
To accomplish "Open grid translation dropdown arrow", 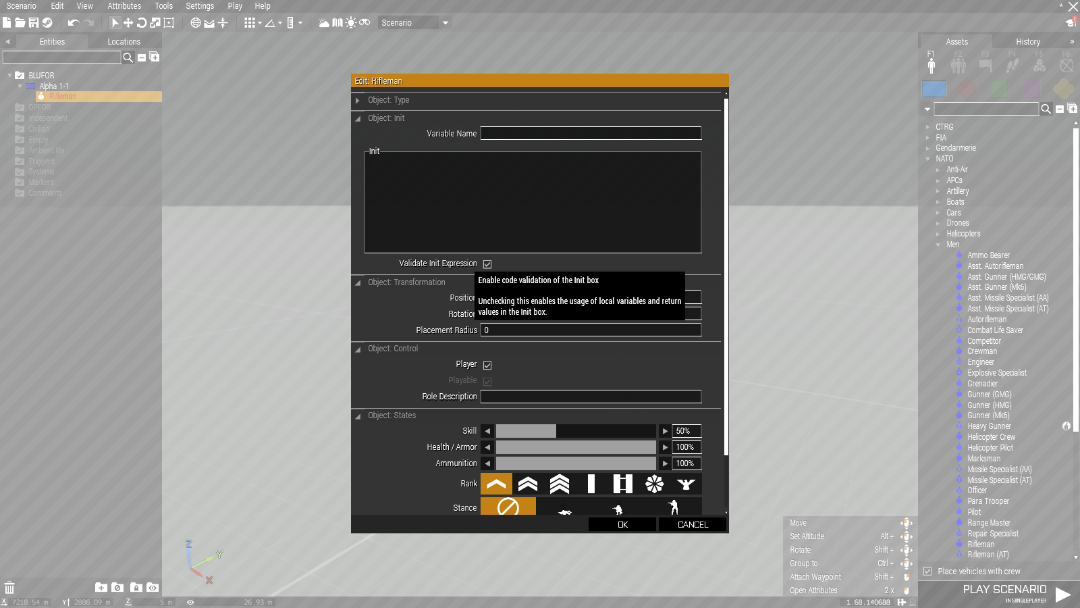I will (x=260, y=23).
